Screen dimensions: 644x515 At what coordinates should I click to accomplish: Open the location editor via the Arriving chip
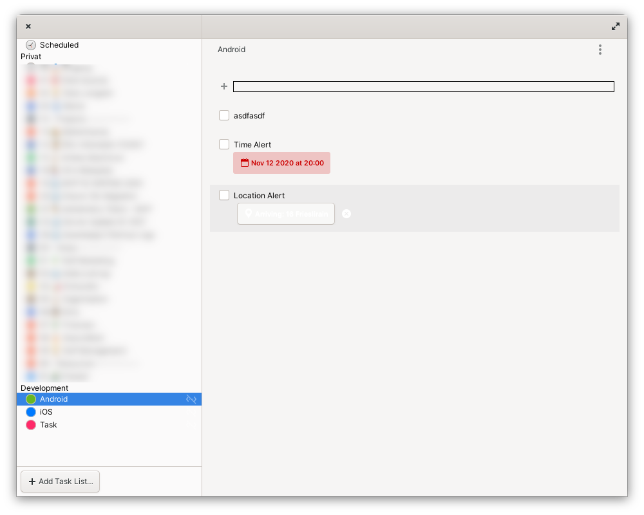pos(285,213)
